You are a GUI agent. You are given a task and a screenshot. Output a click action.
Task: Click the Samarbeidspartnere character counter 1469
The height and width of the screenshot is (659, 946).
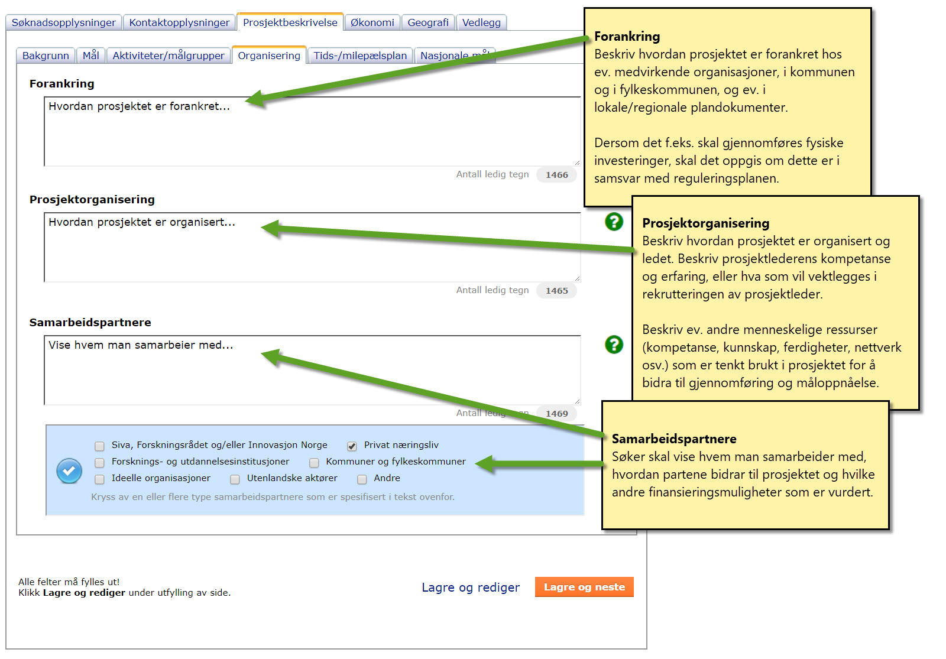[x=556, y=414]
